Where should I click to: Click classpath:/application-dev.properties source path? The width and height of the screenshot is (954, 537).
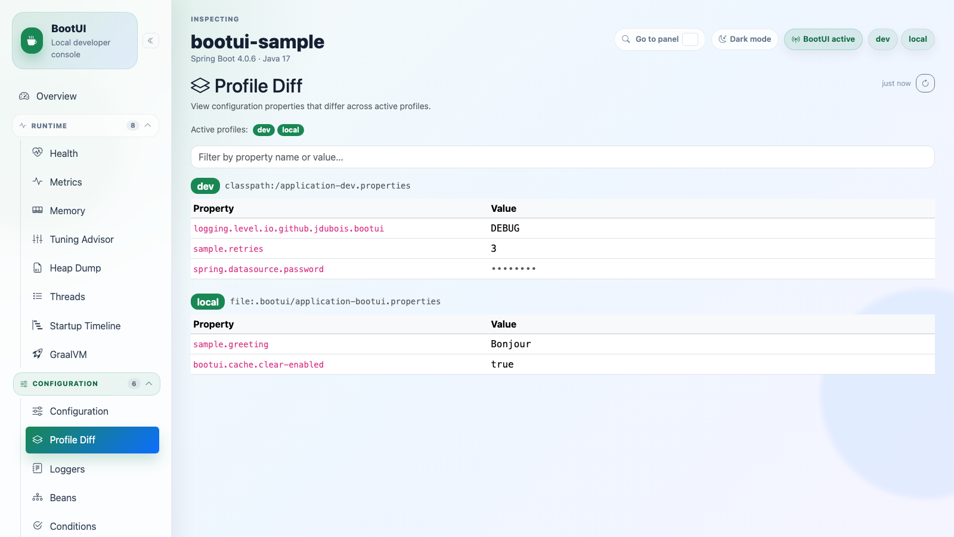pos(318,186)
